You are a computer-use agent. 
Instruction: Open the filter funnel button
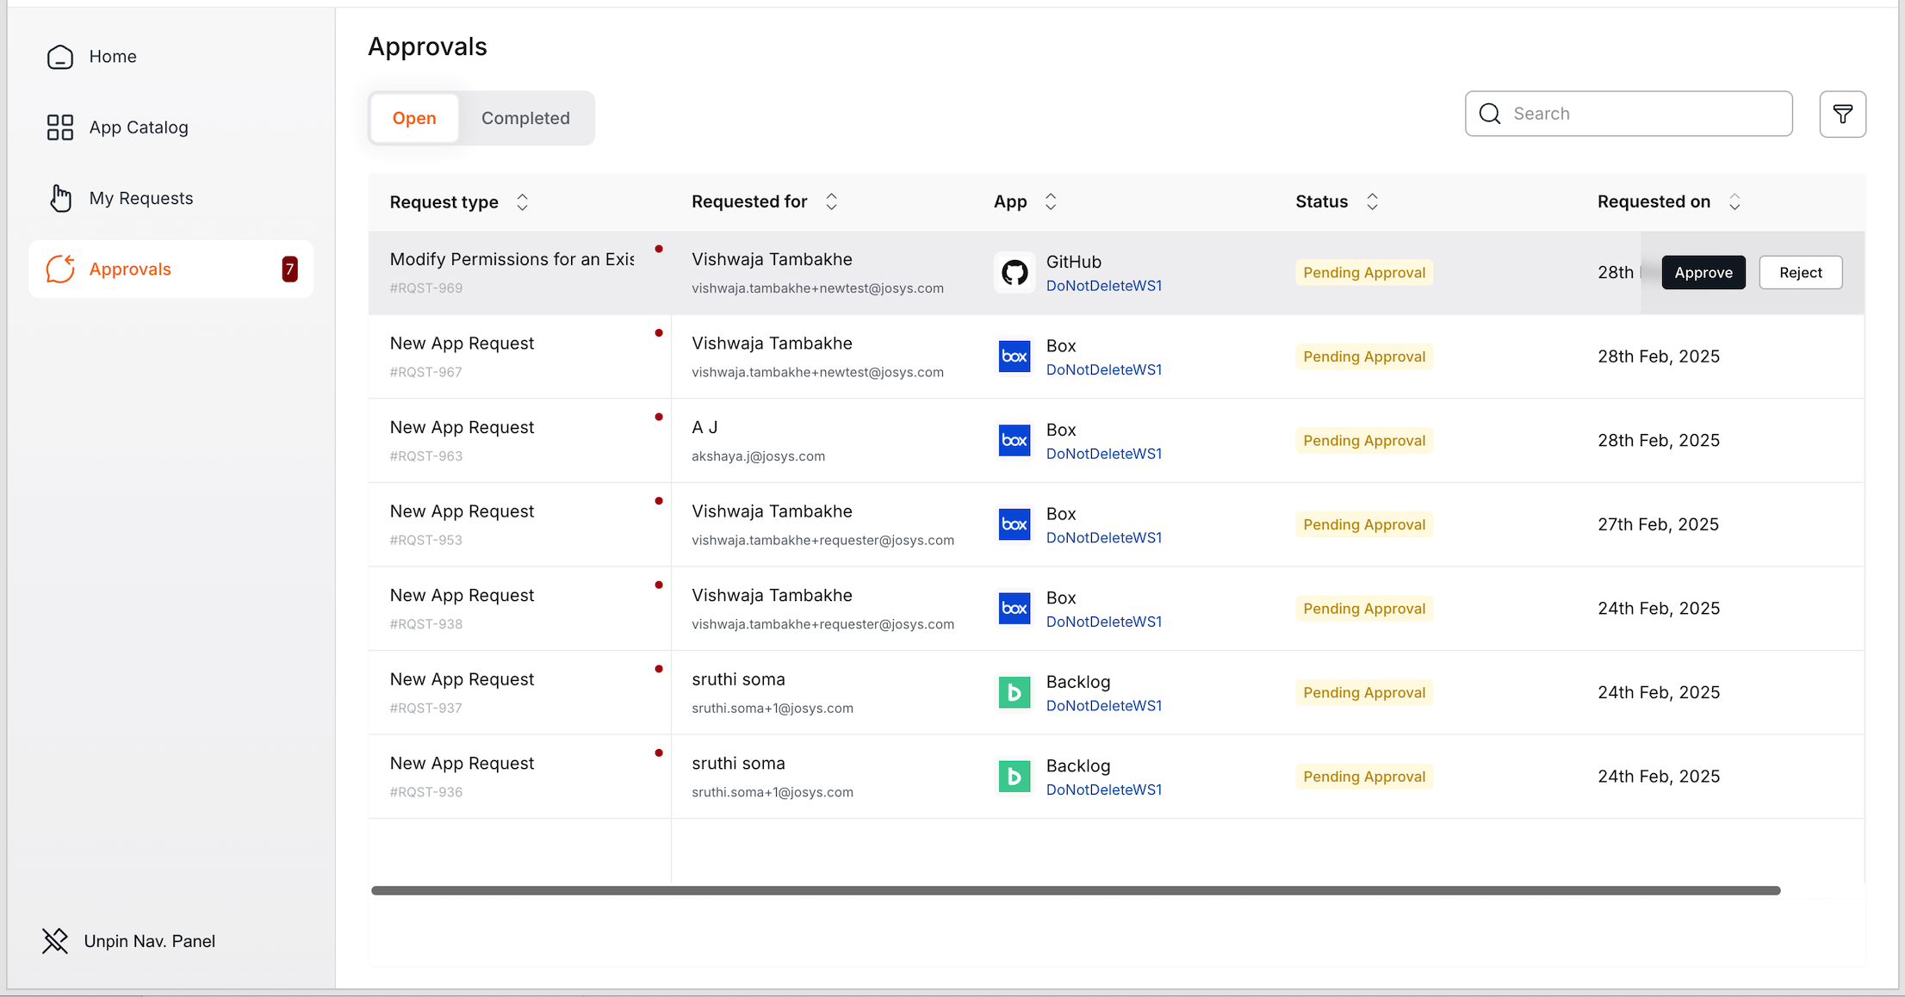(x=1842, y=114)
